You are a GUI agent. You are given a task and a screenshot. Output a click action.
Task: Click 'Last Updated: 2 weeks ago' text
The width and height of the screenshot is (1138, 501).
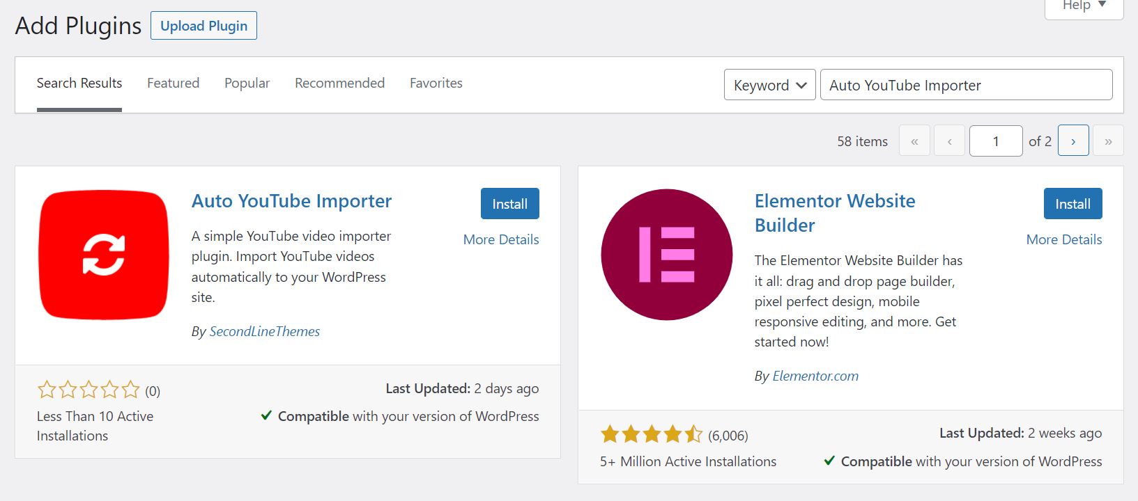click(x=1020, y=433)
